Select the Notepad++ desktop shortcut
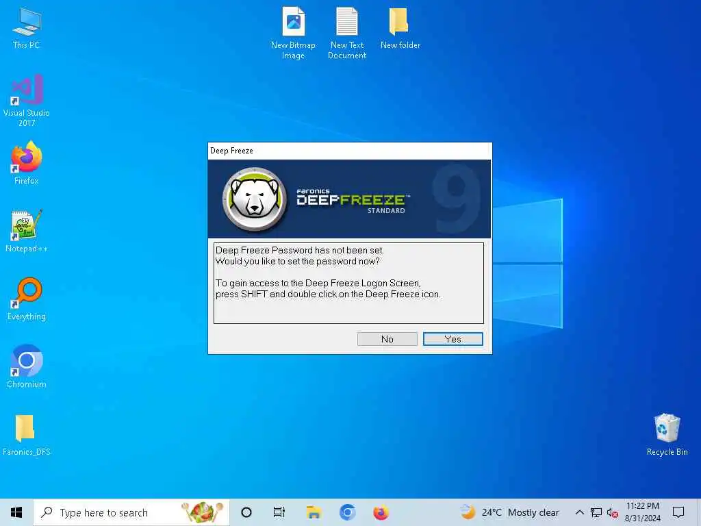 pos(27,231)
